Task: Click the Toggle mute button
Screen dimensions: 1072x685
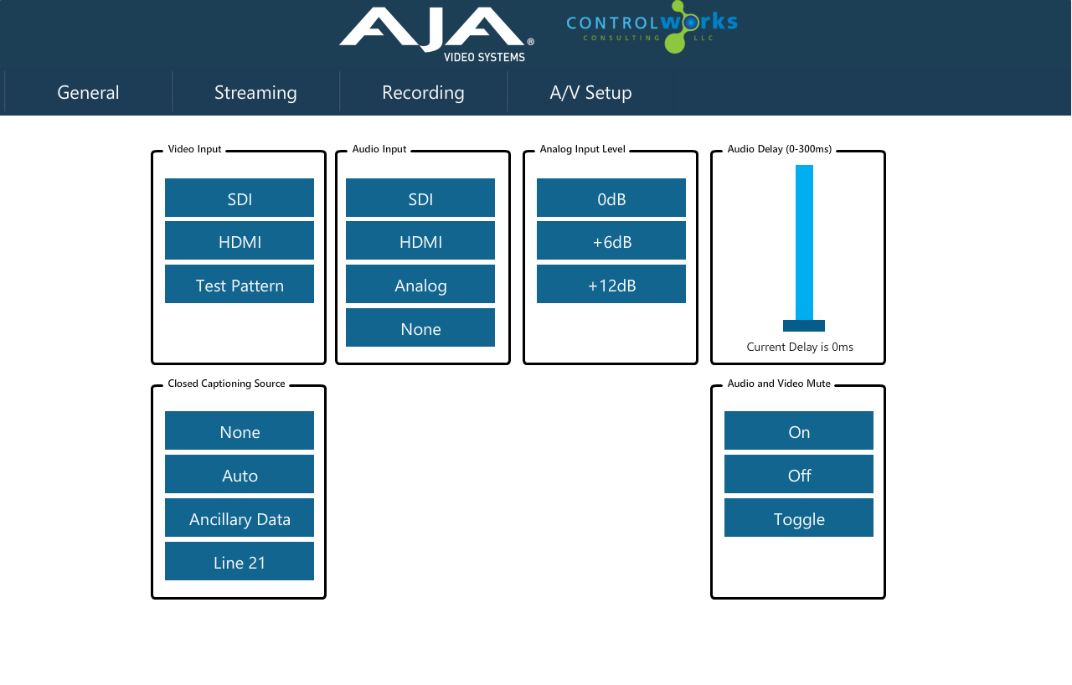Action: 799,518
